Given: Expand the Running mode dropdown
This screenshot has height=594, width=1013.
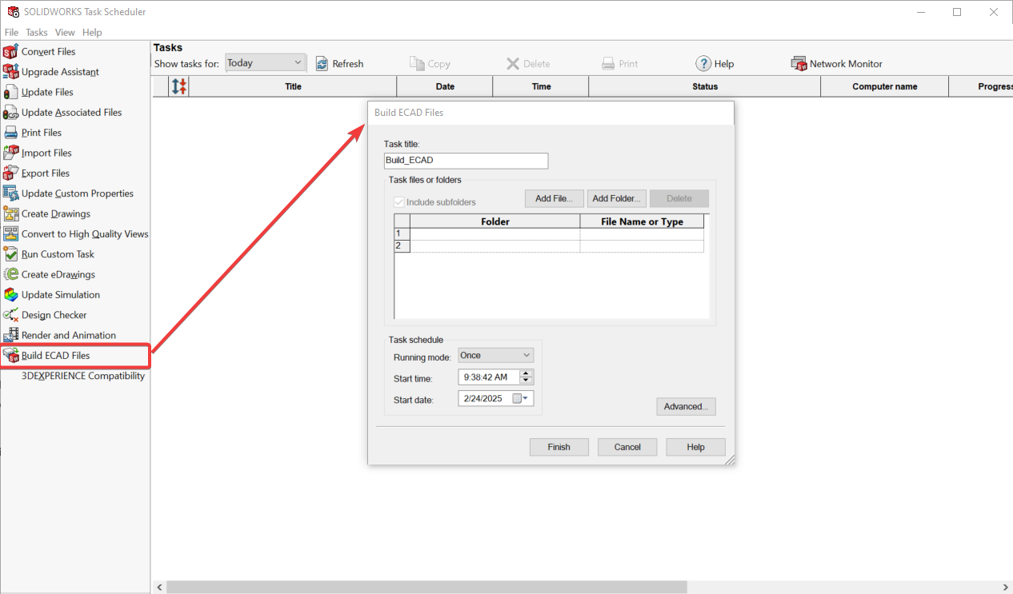Looking at the screenshot, I should point(495,355).
